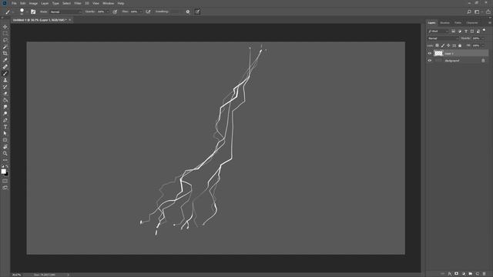493x277 pixels.
Task: Open the Image menu
Action: pyautogui.click(x=33, y=3)
